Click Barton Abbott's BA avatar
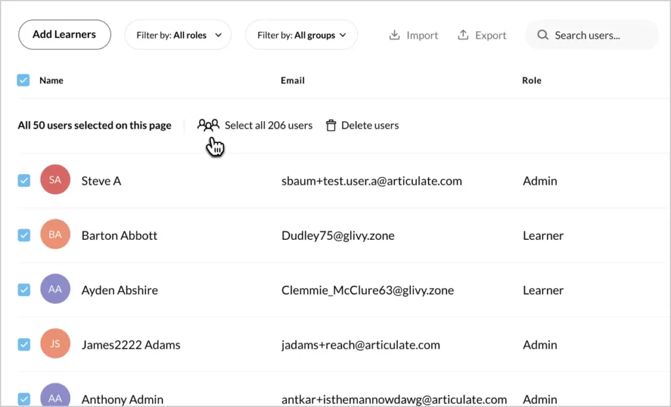The width and height of the screenshot is (671, 407). [55, 235]
